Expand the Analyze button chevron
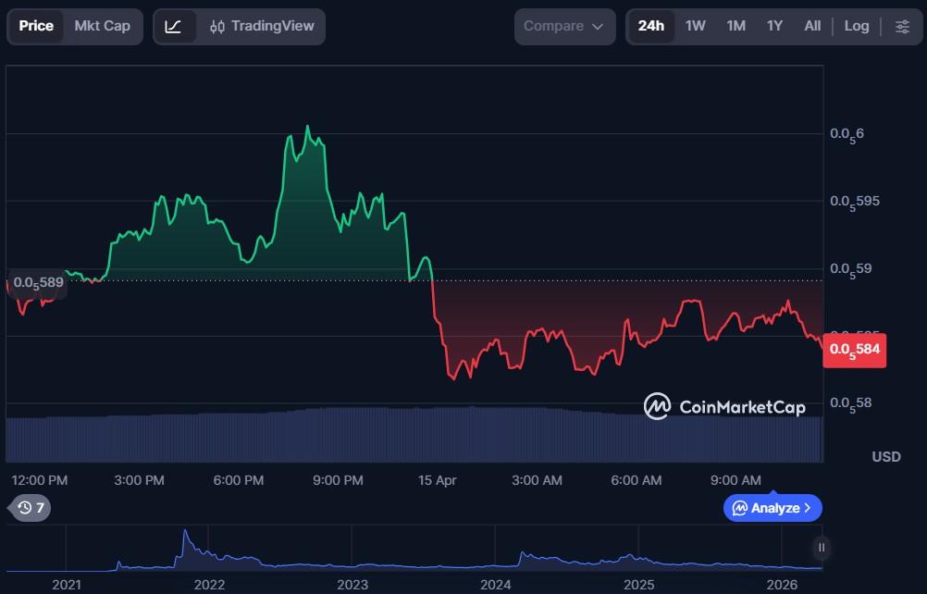Image resolution: width=927 pixels, height=594 pixels. pyautogui.click(x=808, y=508)
